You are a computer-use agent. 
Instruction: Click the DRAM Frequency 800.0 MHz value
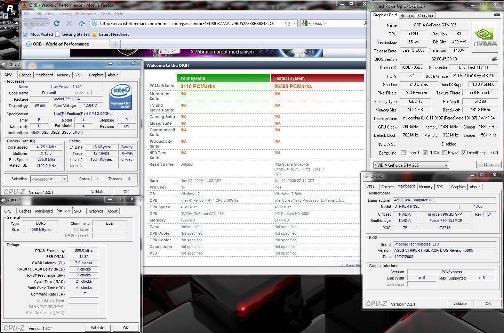coord(83,250)
